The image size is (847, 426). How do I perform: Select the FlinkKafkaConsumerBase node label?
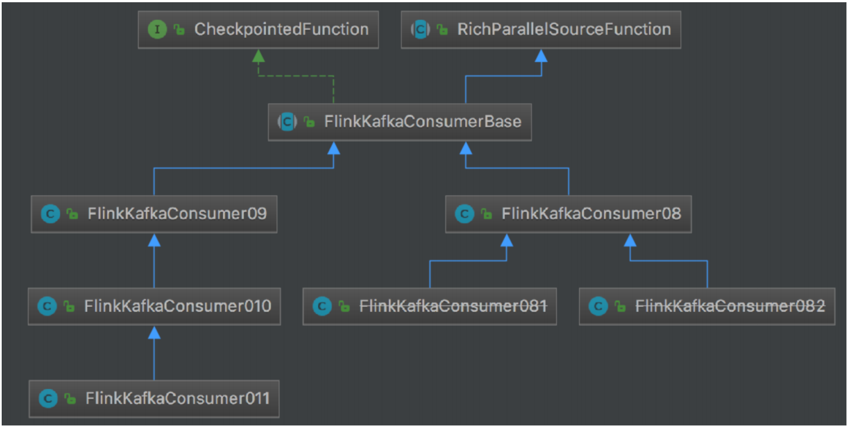(x=422, y=121)
